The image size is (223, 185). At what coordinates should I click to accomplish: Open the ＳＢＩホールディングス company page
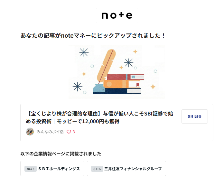tap(59, 169)
